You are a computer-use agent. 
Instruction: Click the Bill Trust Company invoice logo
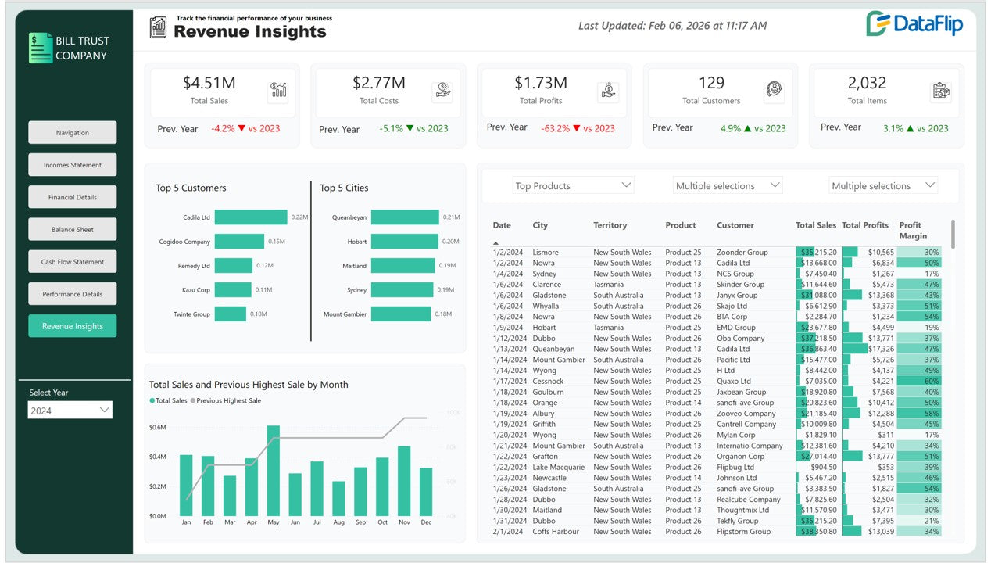40,48
